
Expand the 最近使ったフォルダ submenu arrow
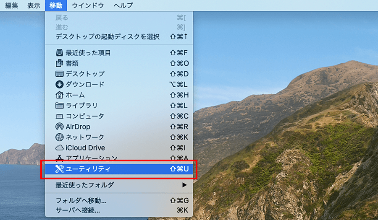point(184,185)
